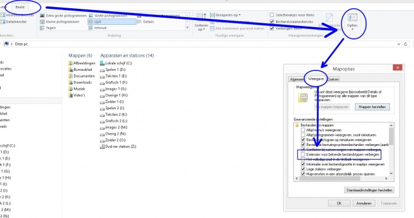Open the Downloads folder icon
The width and height of the screenshot is (414, 218).
[70, 83]
